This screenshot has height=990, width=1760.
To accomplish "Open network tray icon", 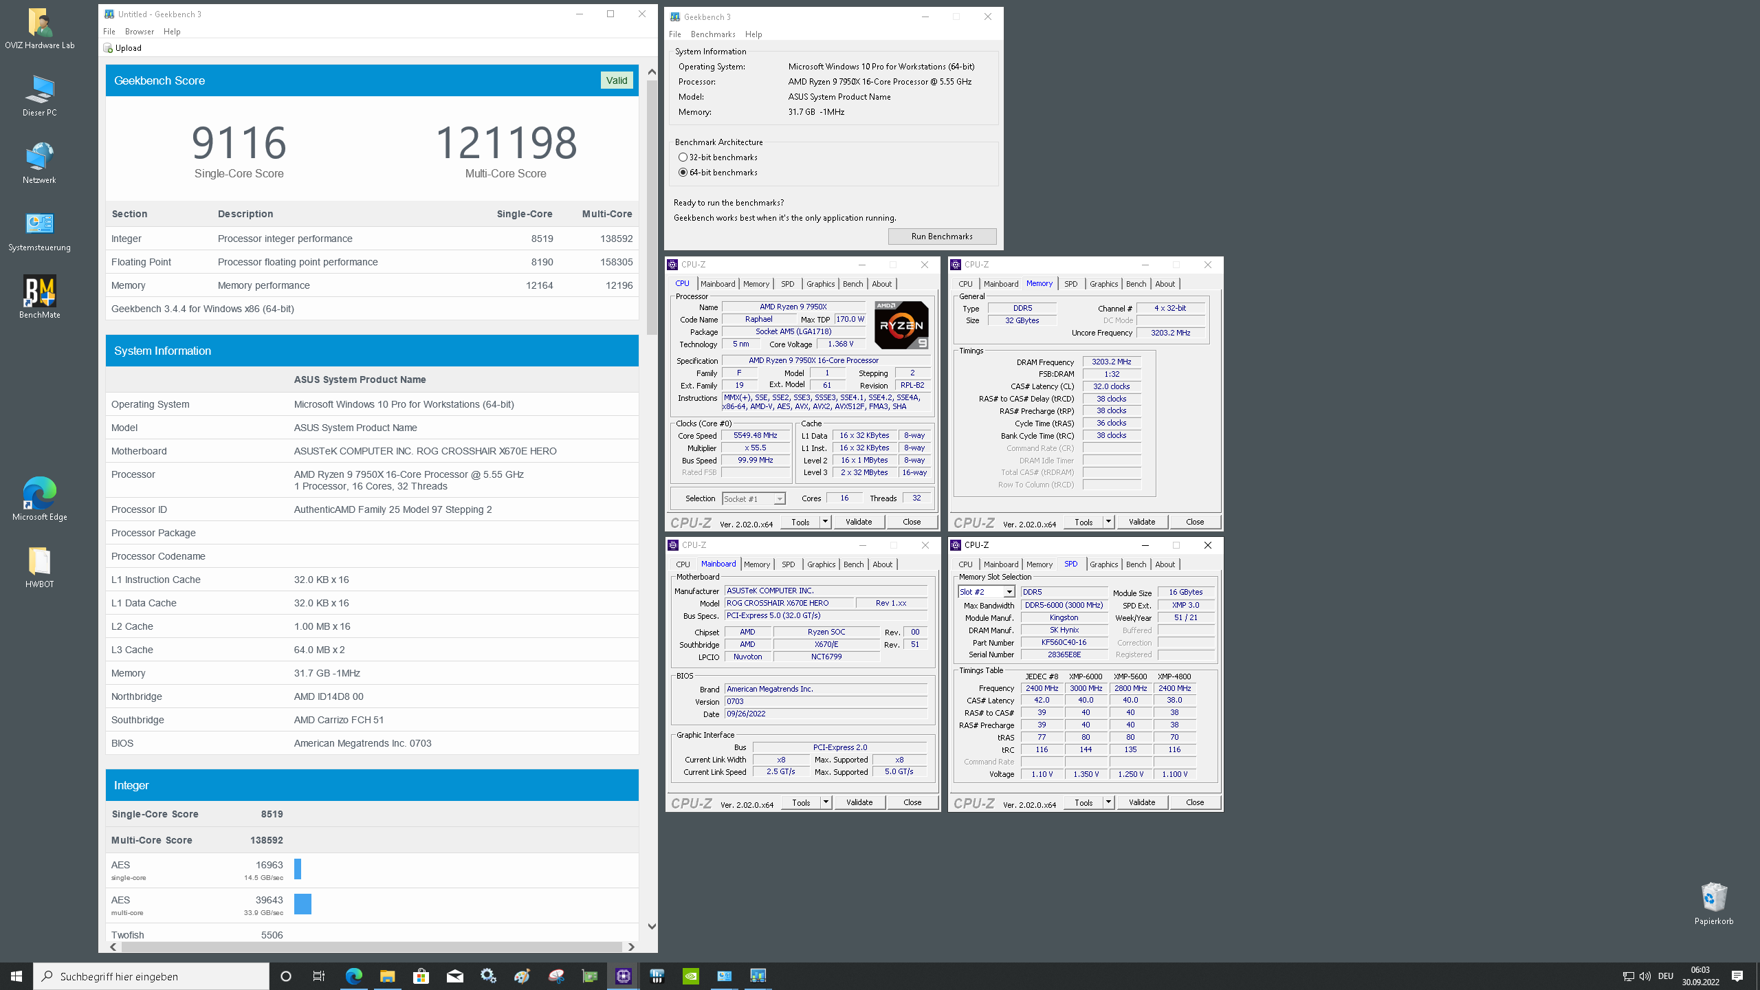I will [1628, 976].
